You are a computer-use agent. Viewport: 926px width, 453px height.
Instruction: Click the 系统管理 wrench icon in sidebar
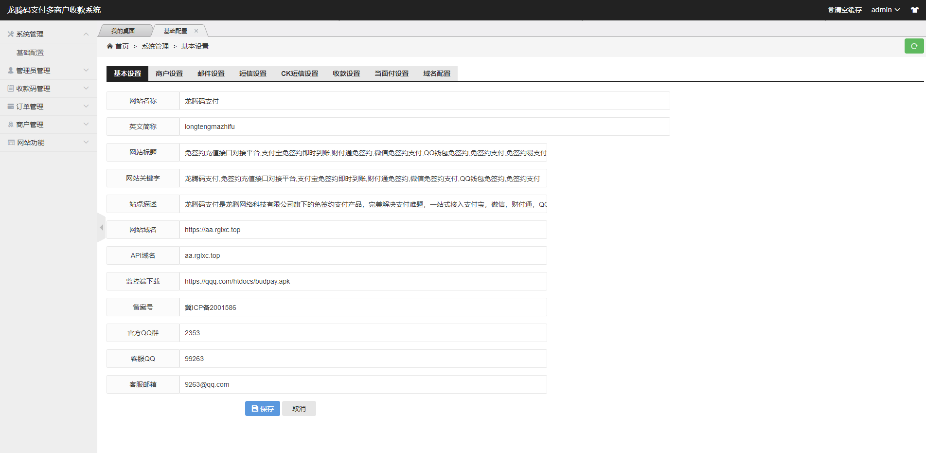click(x=10, y=34)
